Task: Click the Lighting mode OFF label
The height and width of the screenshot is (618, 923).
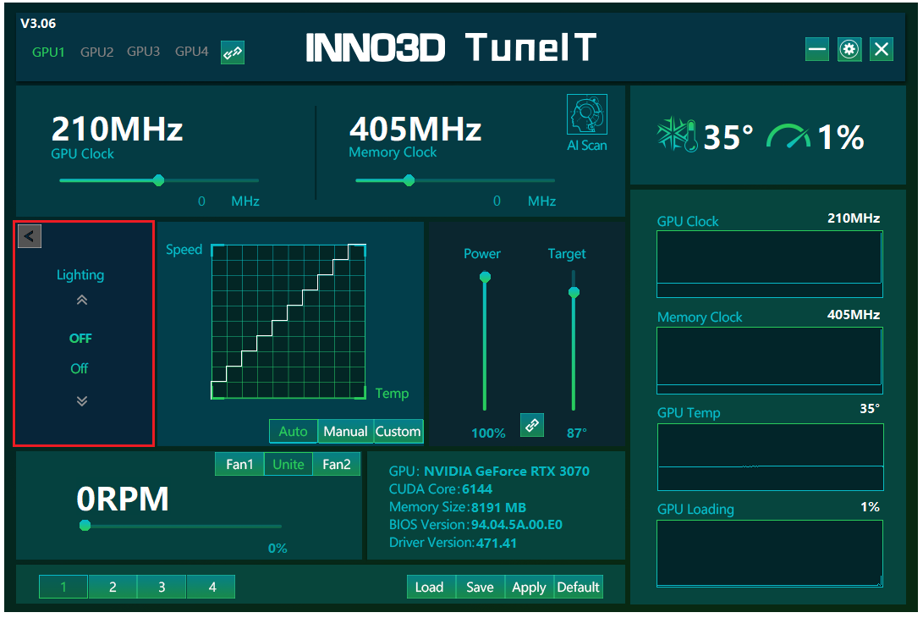Action: (x=80, y=338)
